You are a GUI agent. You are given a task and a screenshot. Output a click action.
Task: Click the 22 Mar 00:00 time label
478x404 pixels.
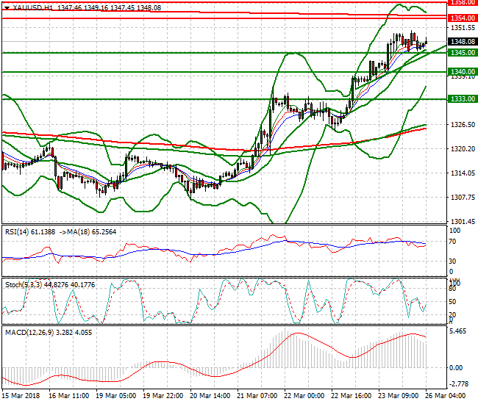click(x=304, y=396)
